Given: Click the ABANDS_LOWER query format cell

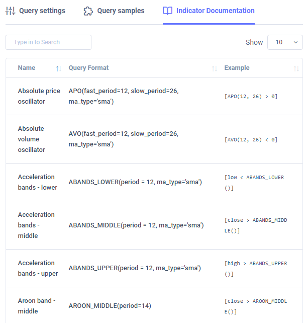Looking at the screenshot, I should point(135,182).
